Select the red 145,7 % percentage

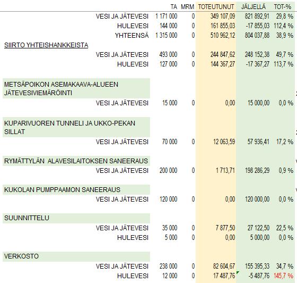(x=283, y=276)
